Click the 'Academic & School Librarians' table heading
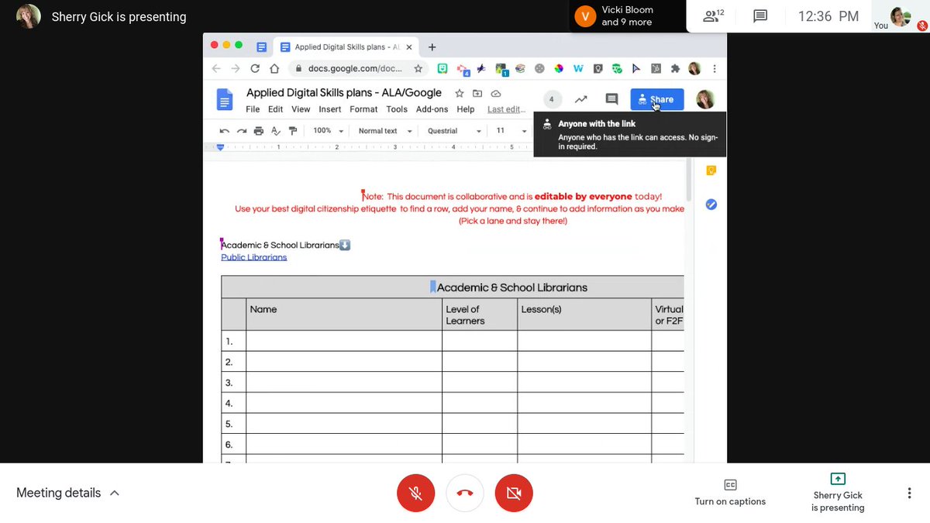Image resolution: width=930 pixels, height=523 pixels. tap(512, 287)
